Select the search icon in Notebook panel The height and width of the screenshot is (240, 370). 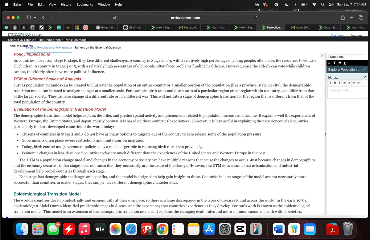329,63
